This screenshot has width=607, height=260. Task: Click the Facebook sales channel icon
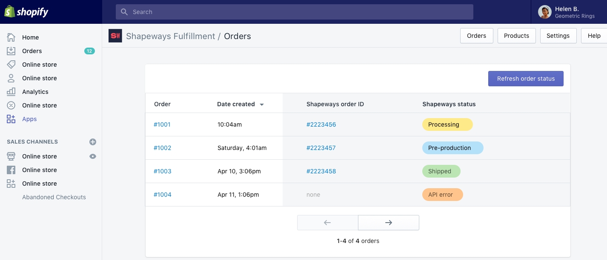(11, 170)
